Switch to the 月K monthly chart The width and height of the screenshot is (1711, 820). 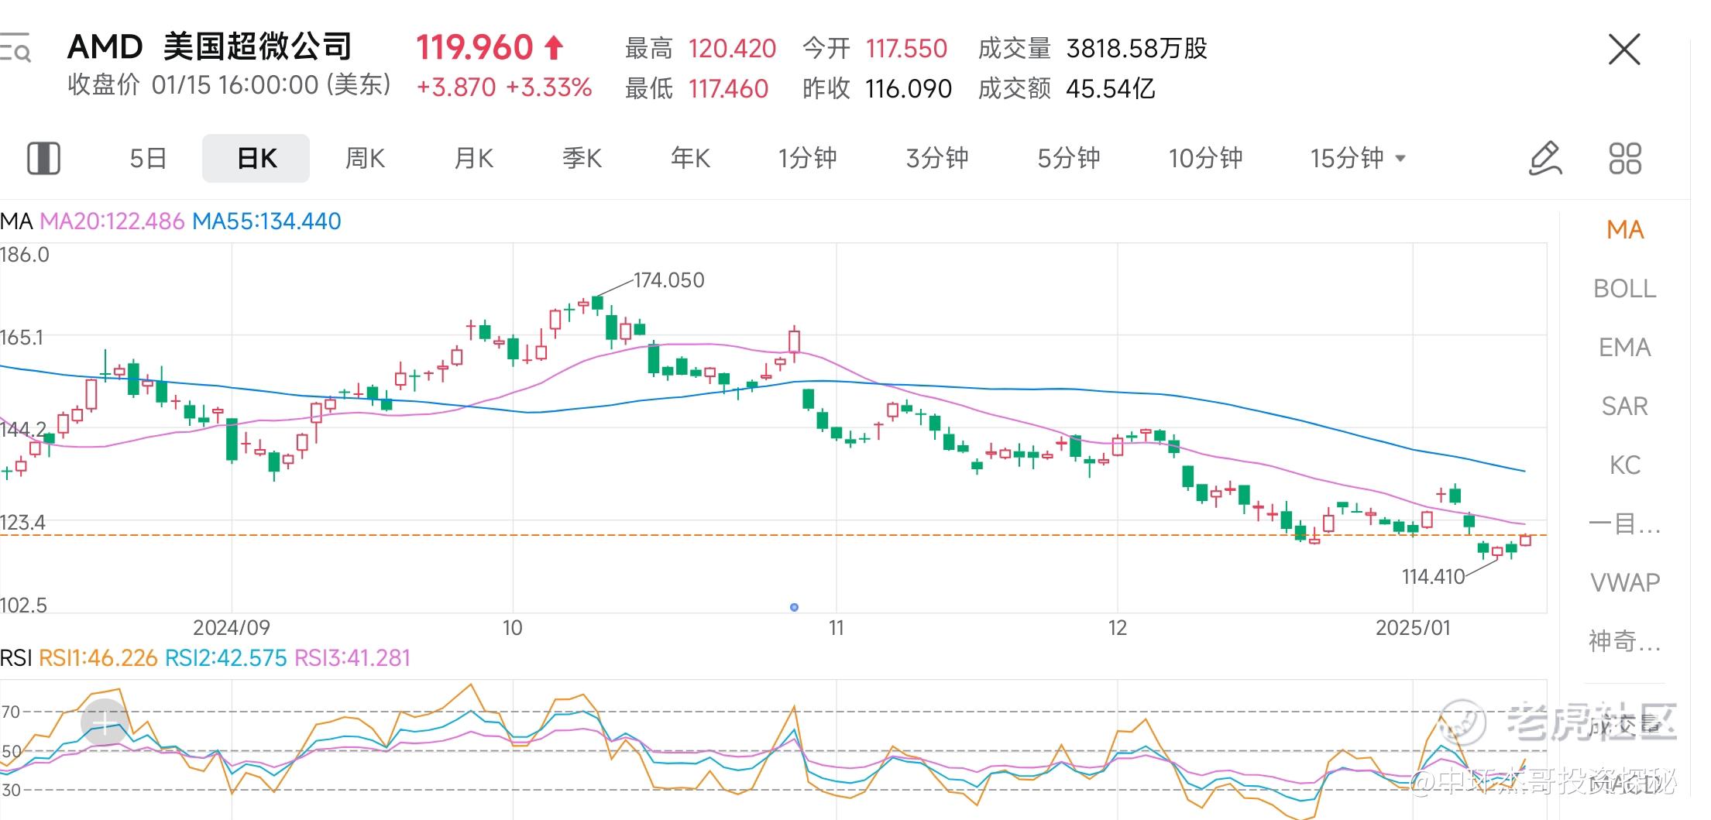(x=473, y=158)
